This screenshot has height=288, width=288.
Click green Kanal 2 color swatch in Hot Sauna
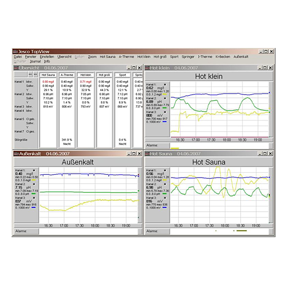point(165,194)
